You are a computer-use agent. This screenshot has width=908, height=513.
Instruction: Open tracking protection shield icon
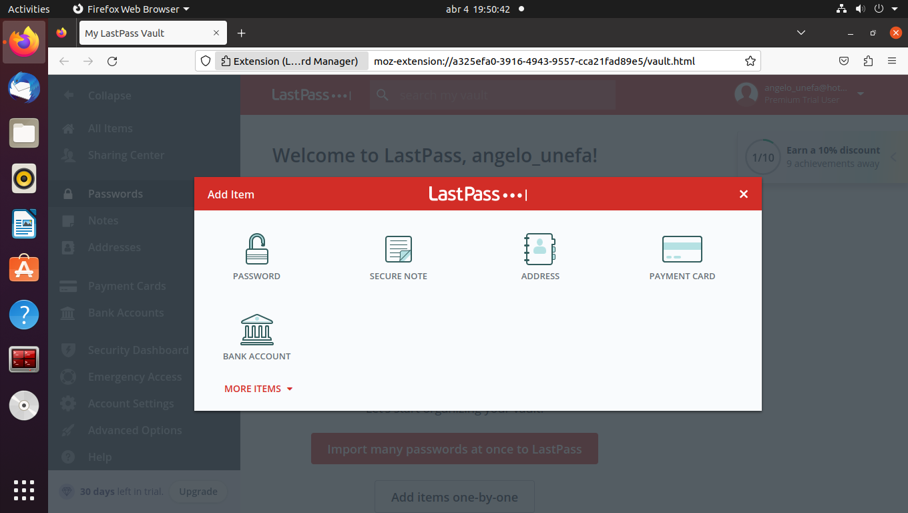[206, 61]
